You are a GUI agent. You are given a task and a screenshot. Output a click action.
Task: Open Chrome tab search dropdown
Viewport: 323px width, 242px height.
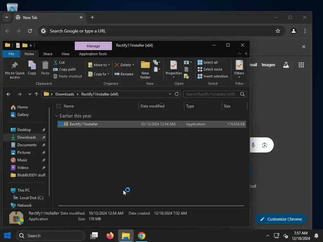coord(7,18)
